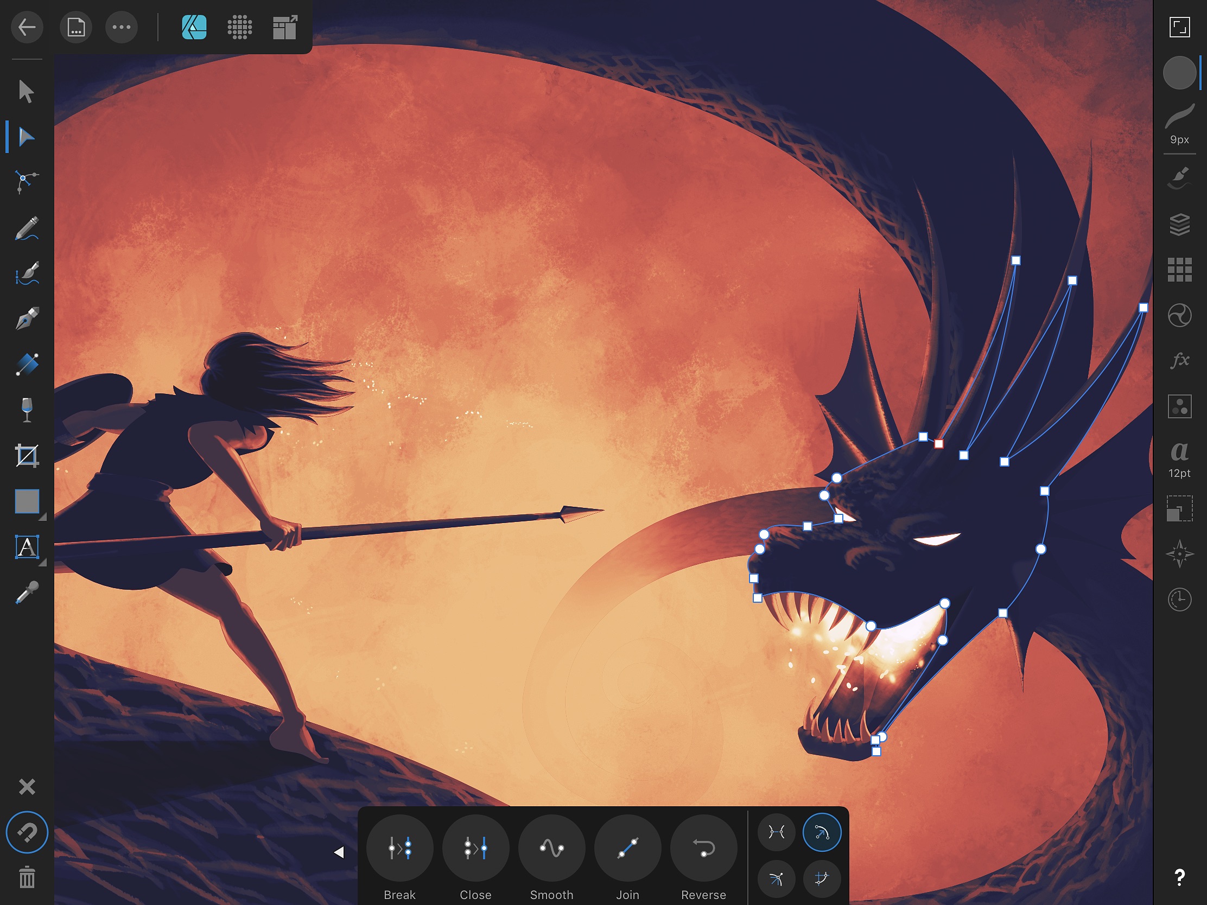This screenshot has height=905, width=1207.
Task: Toggle the highlighted snap to geometry option
Action: click(x=822, y=832)
